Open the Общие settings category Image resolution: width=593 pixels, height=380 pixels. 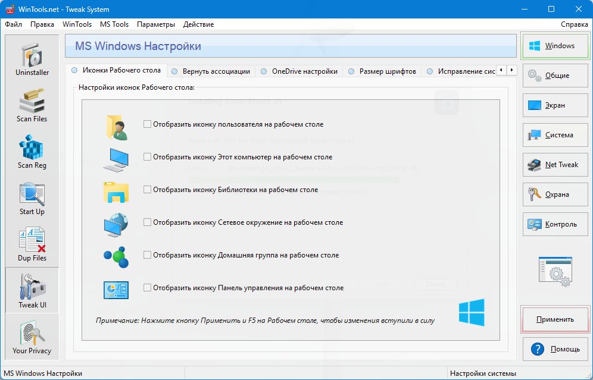click(555, 76)
